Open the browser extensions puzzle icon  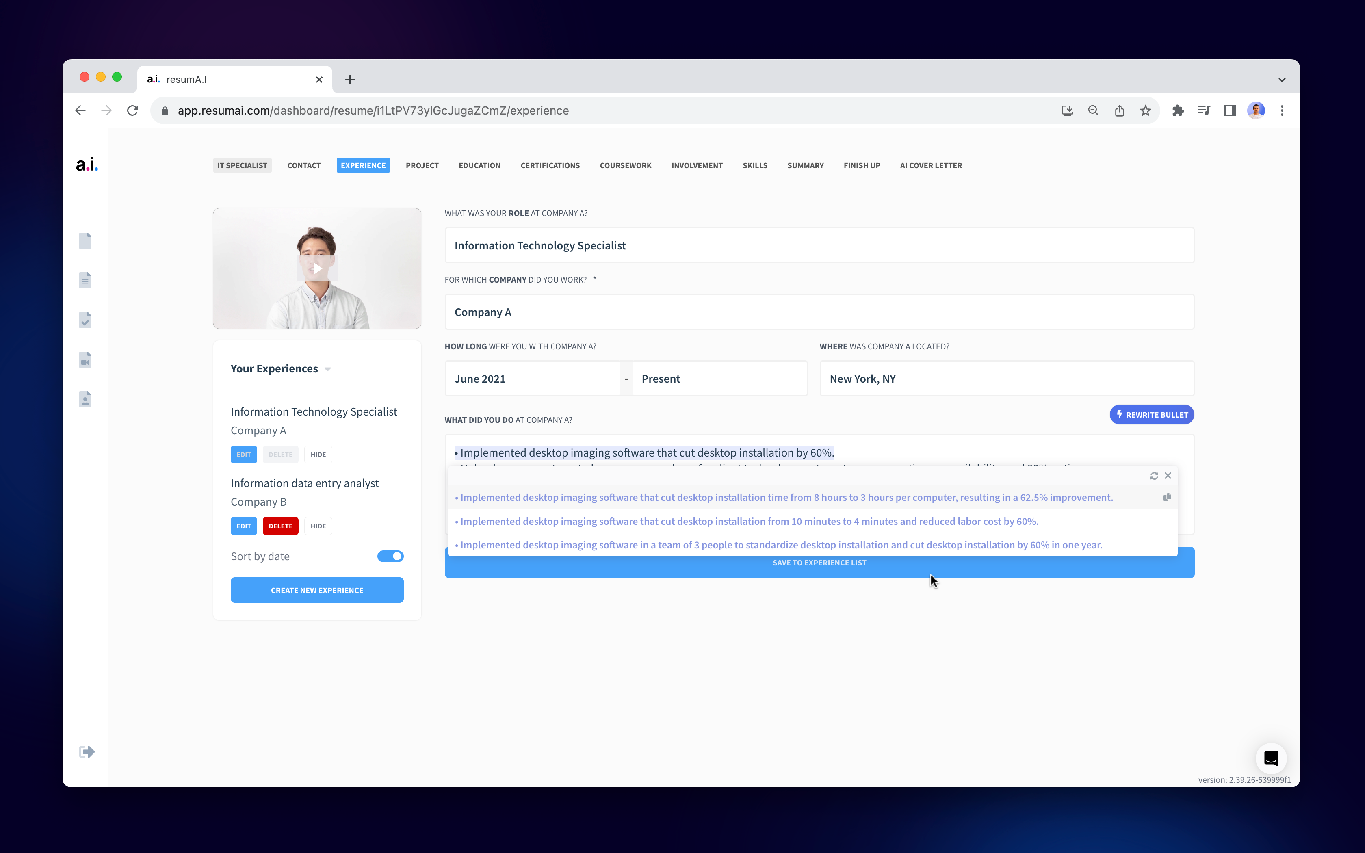pos(1178,110)
